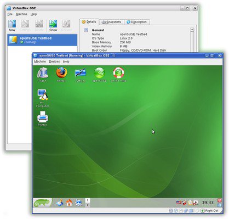Open the openSUSE gecko start menu
229x219 pixels.
pyautogui.click(x=42, y=203)
